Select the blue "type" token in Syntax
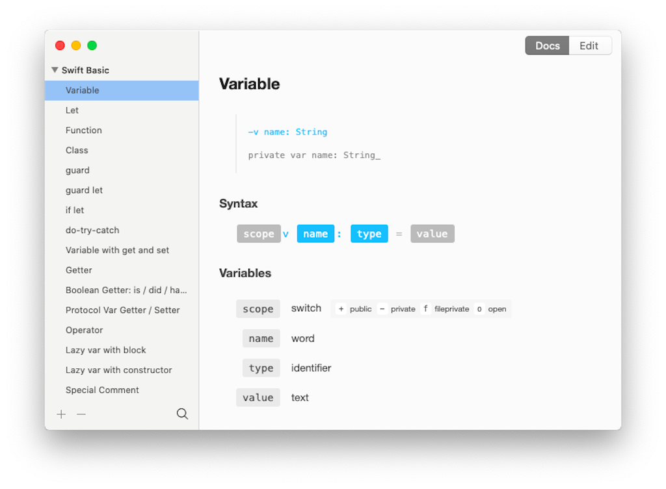The width and height of the screenshot is (666, 489). (369, 233)
